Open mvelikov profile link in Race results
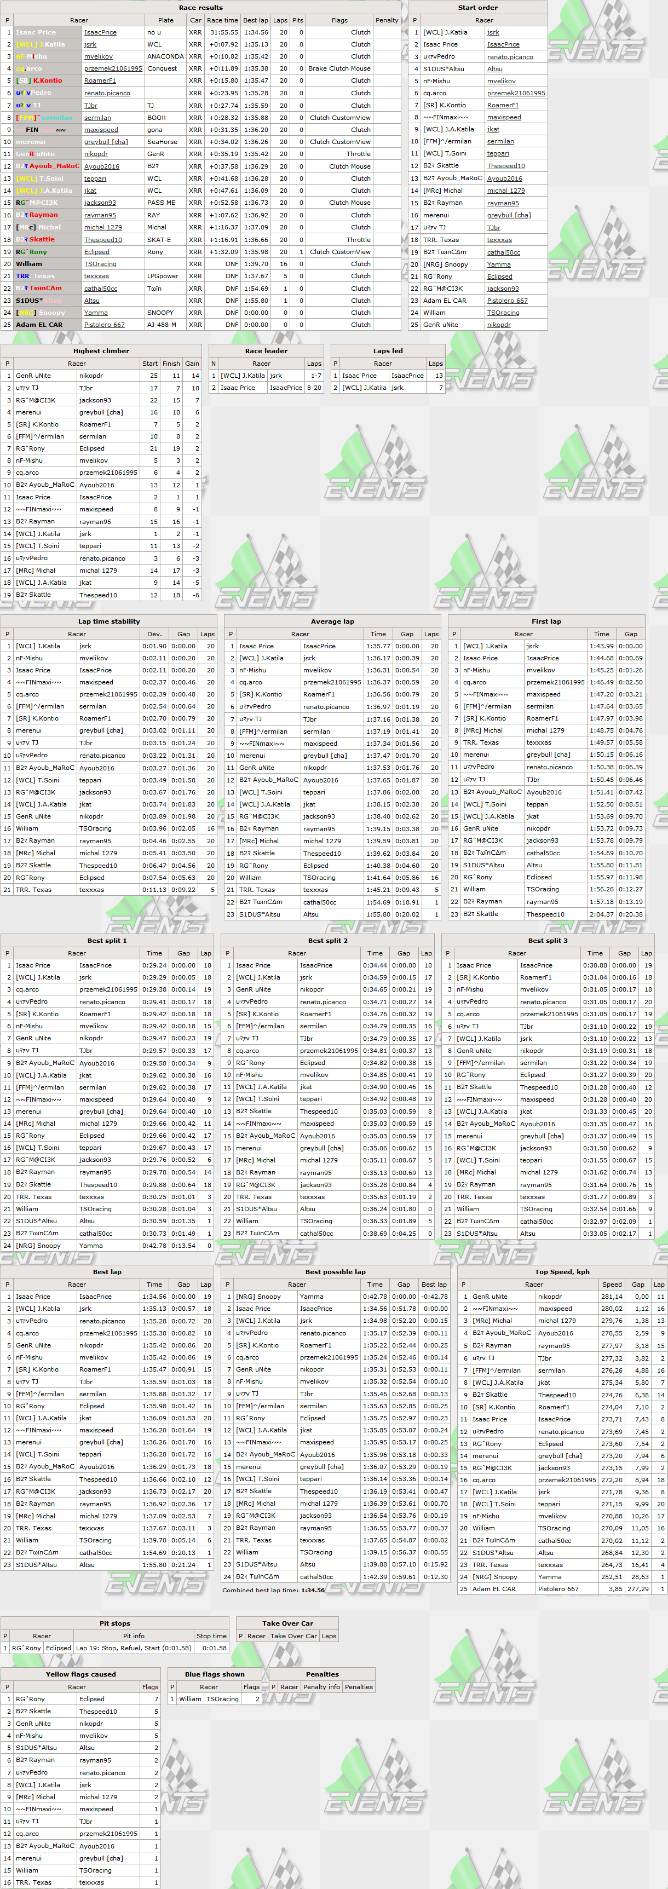 tap(98, 56)
